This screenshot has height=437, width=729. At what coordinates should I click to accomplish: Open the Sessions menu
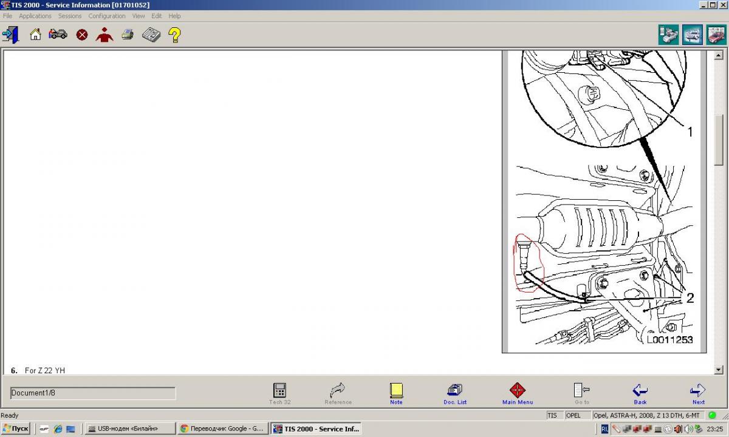[70, 16]
